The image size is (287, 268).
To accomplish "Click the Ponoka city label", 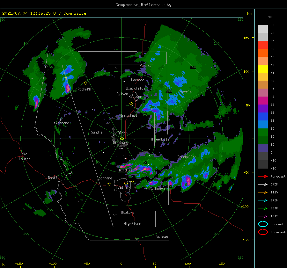I will coord(145,66).
